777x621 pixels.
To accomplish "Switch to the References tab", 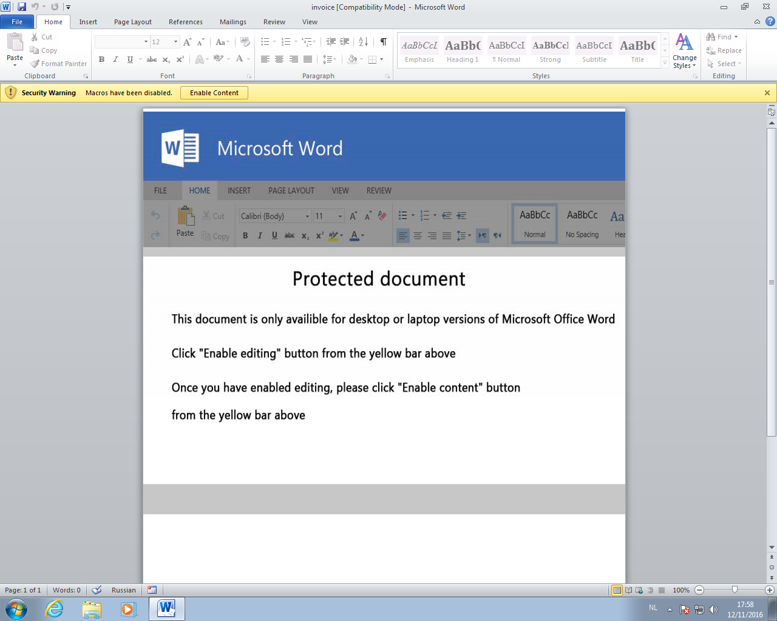I will coord(186,22).
